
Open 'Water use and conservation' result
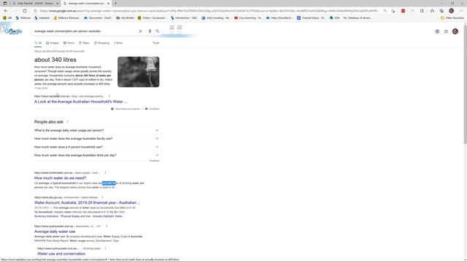click(61, 254)
